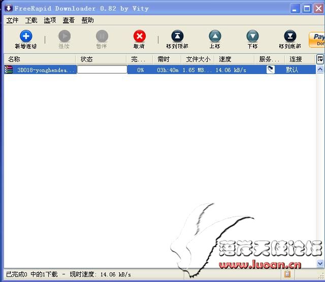Maximize the FreeRapid Downloader window
Viewport: 325px width, 282px height.
click(307, 9)
